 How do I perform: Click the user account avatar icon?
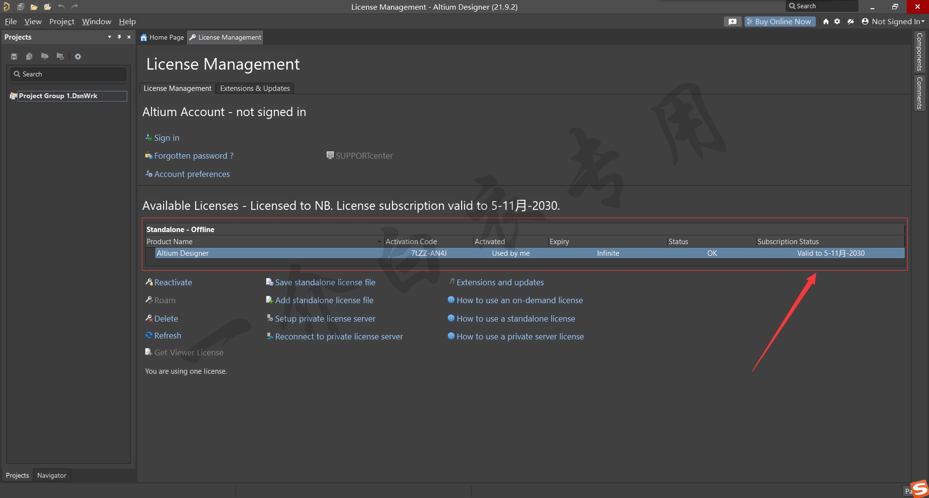[865, 22]
